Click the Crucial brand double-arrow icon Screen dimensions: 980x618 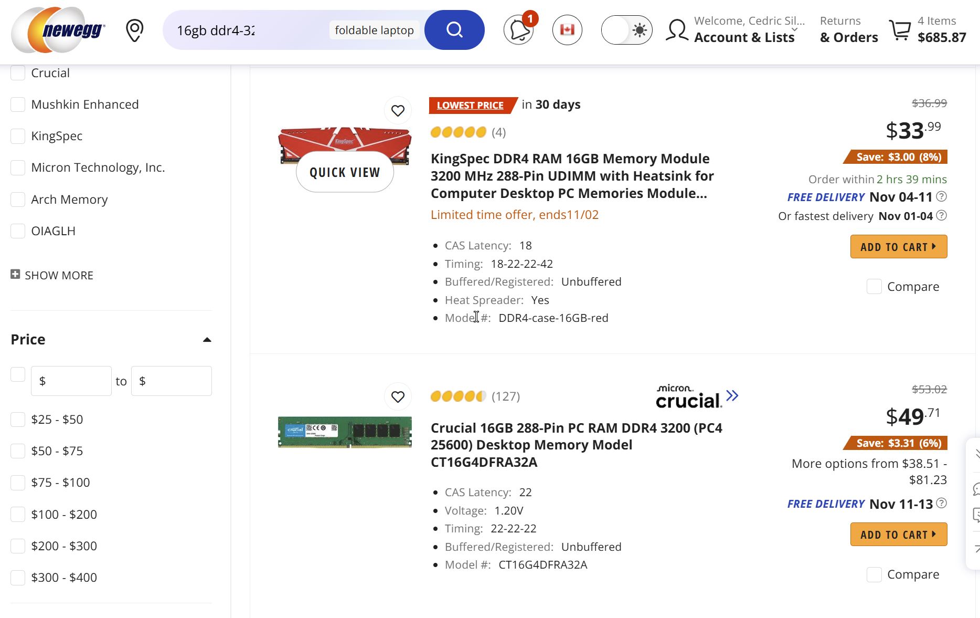(x=732, y=396)
